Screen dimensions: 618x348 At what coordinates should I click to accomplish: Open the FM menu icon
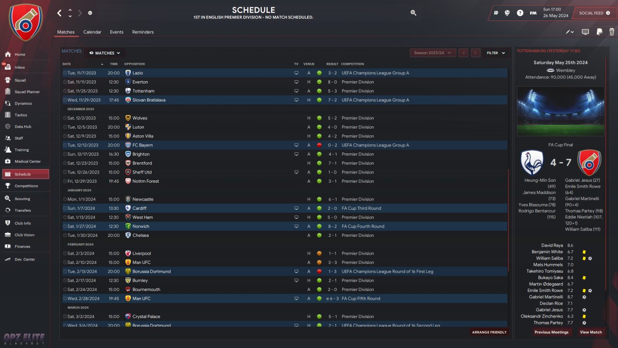pyautogui.click(x=533, y=13)
